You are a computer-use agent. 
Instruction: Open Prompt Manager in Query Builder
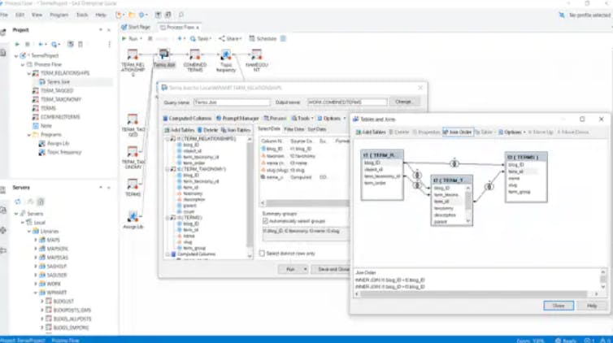click(x=237, y=118)
